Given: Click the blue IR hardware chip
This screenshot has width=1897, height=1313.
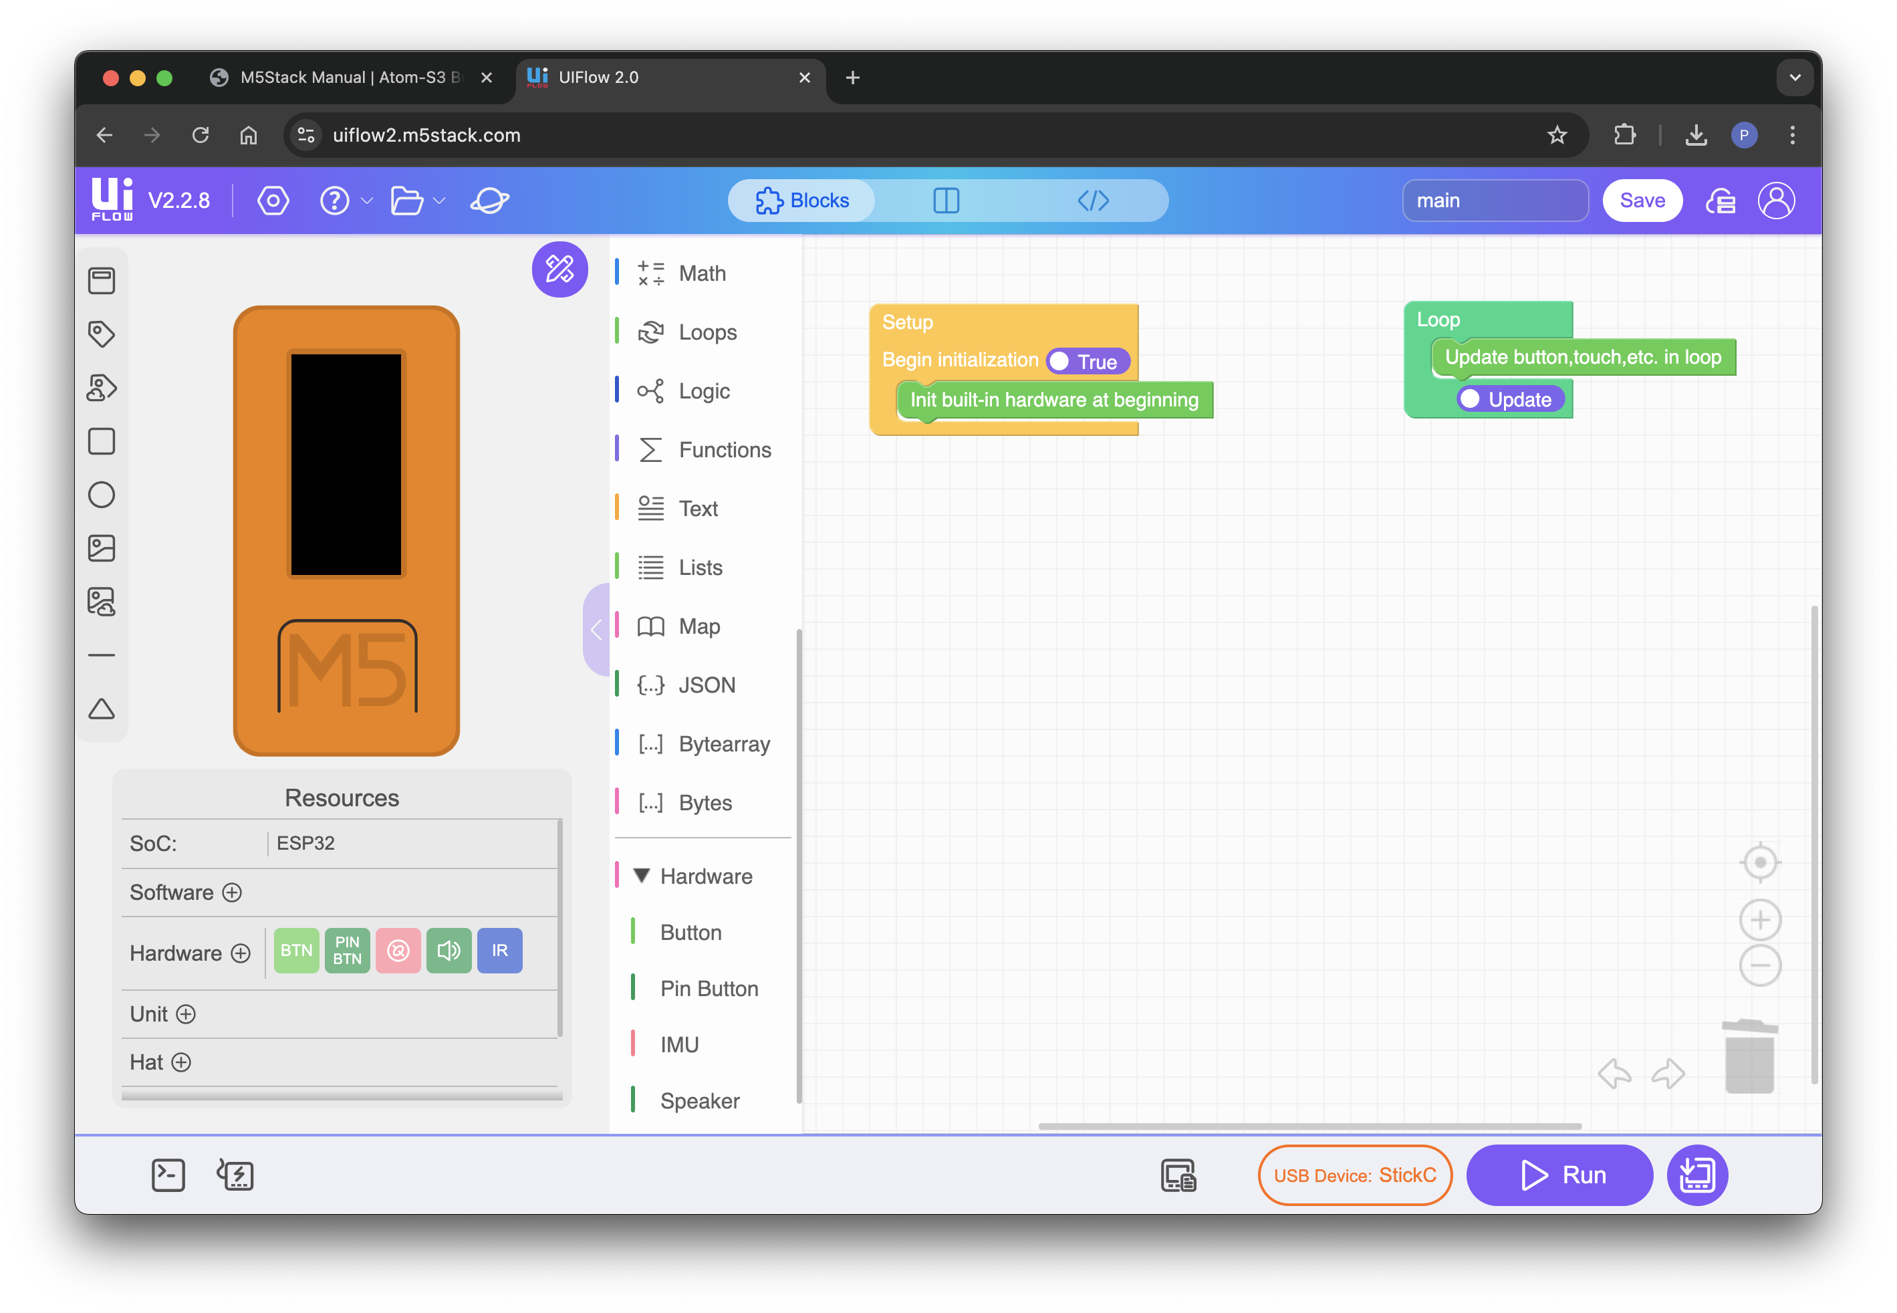Looking at the screenshot, I should (499, 950).
